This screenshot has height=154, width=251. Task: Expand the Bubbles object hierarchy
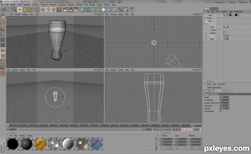coord(206,33)
